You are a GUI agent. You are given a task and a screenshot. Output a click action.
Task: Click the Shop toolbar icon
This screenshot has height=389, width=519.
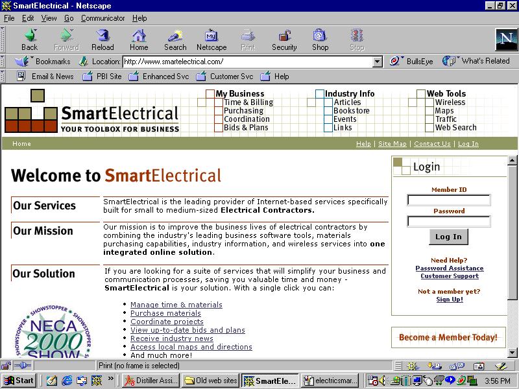click(320, 35)
